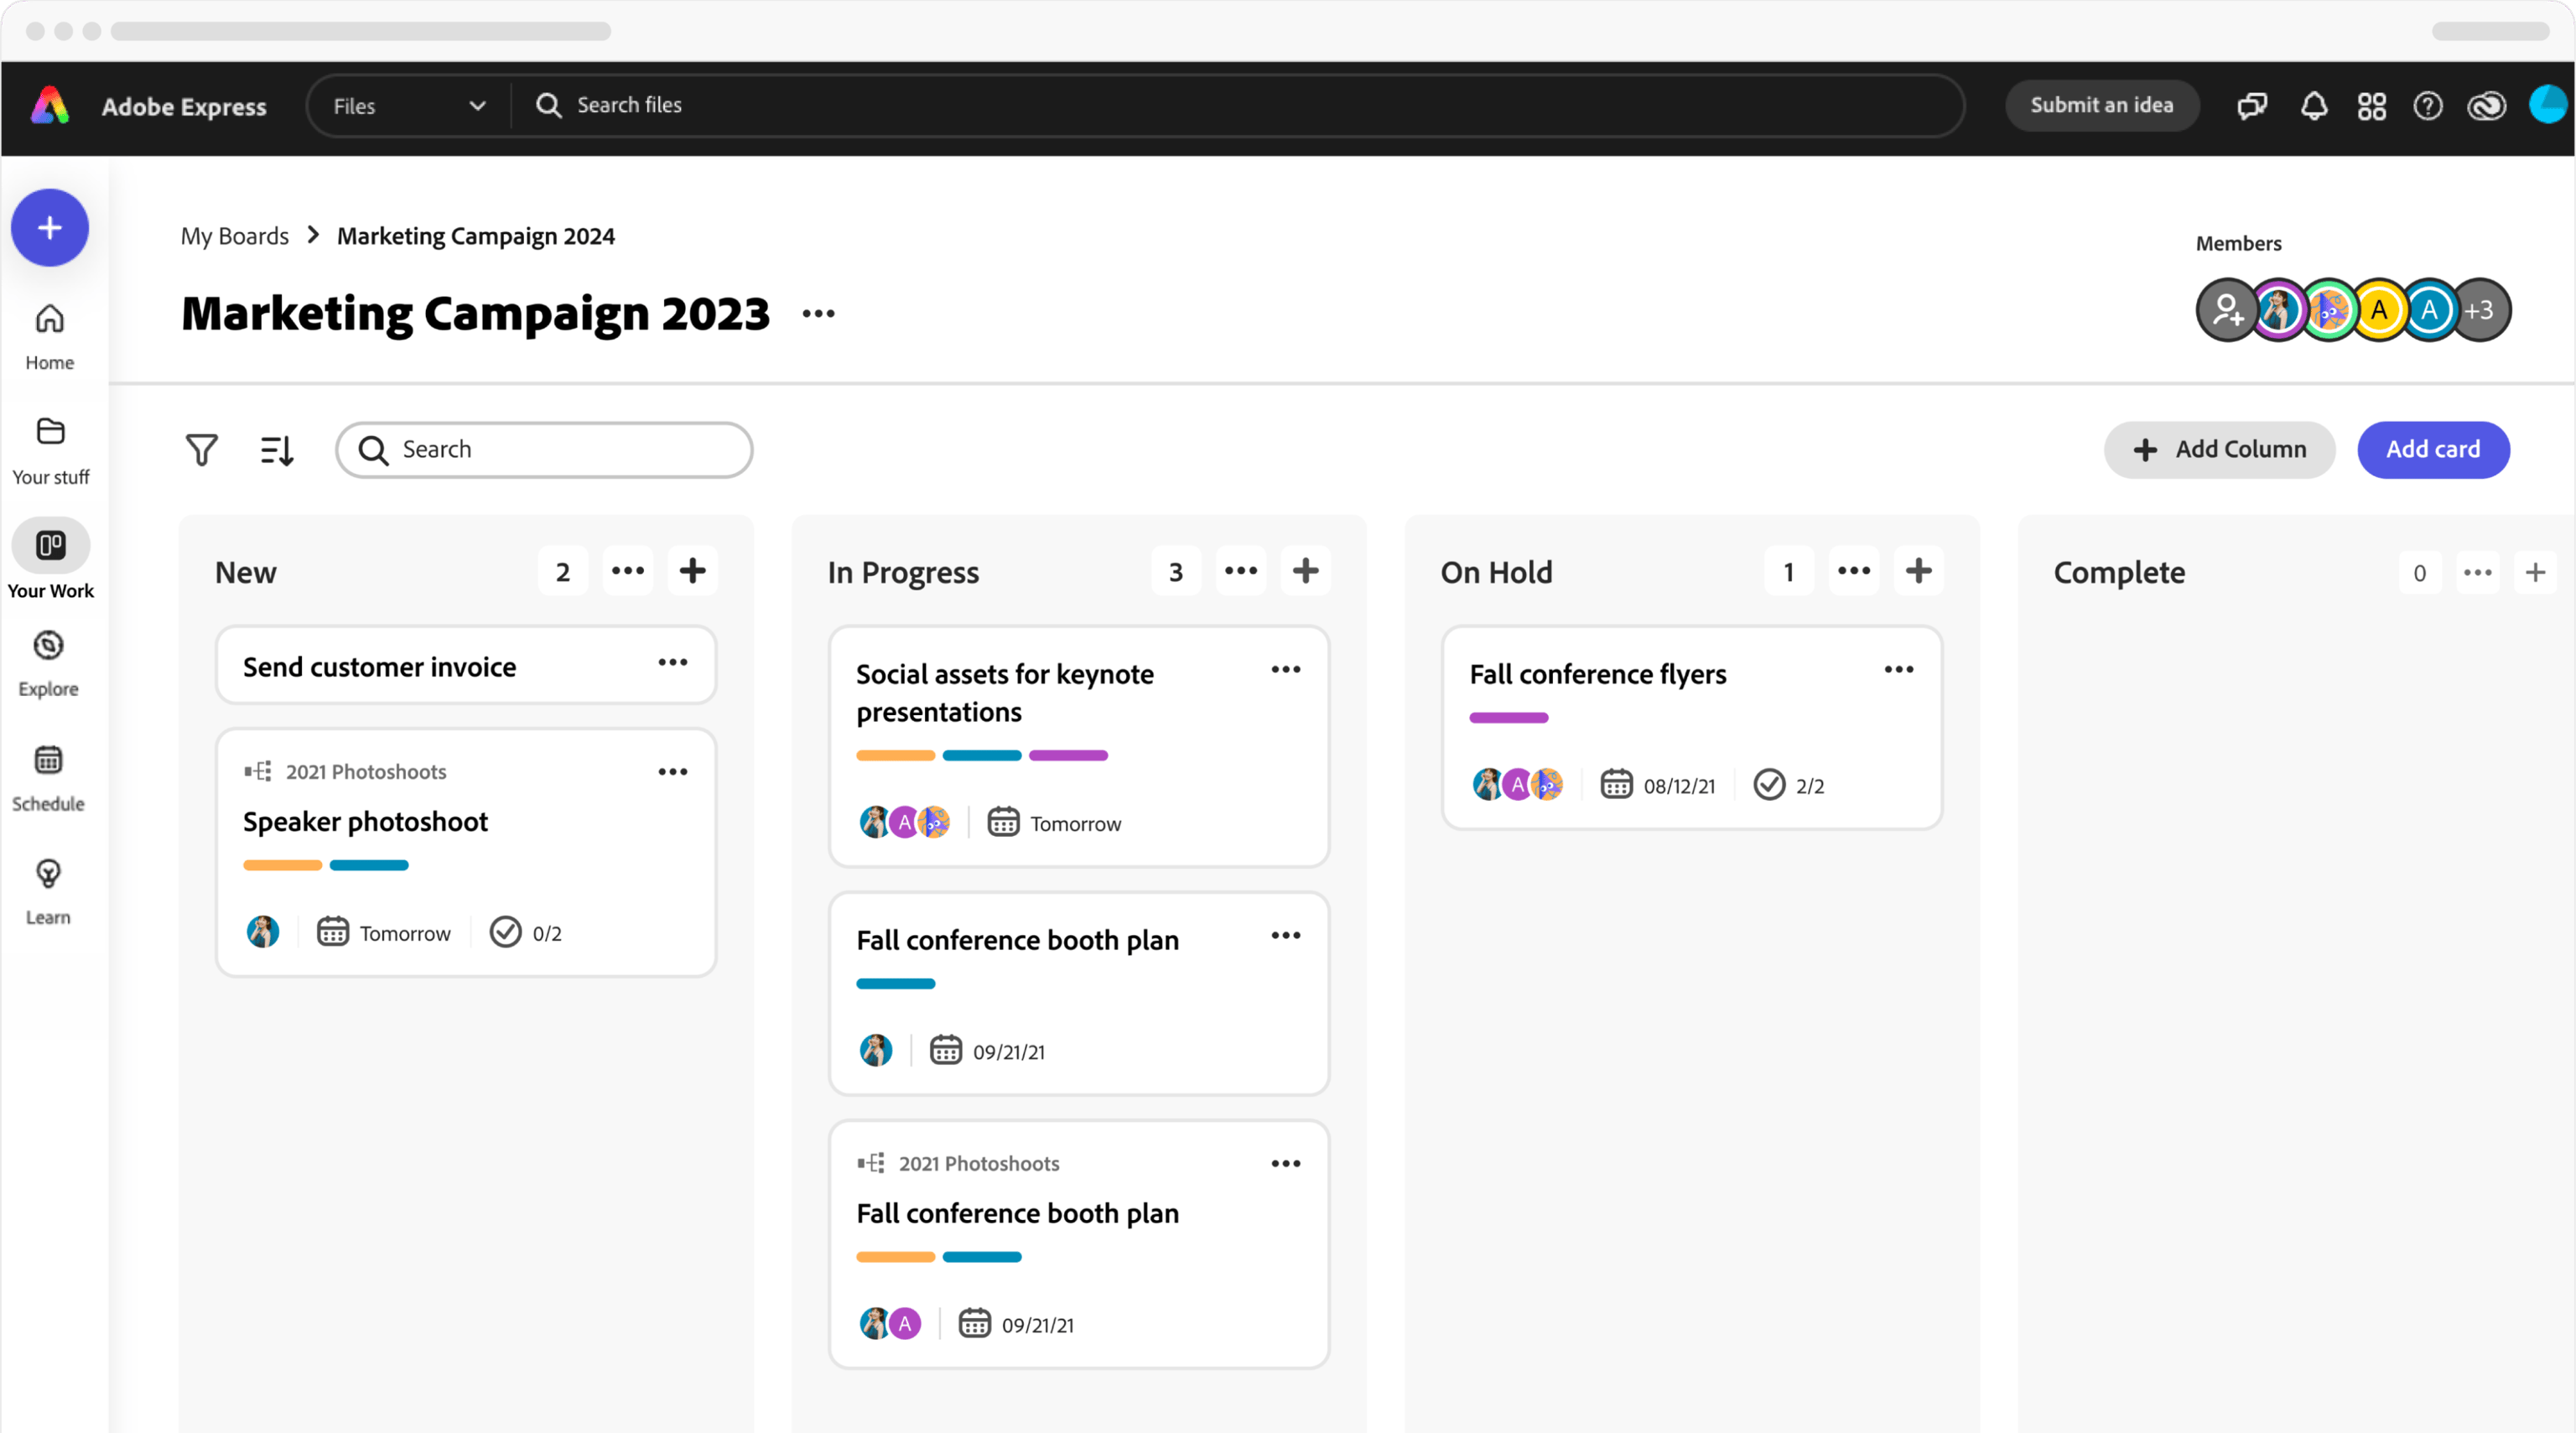This screenshot has width=2576, height=1433.
Task: Open the Files dropdown in search bar
Action: [x=409, y=105]
